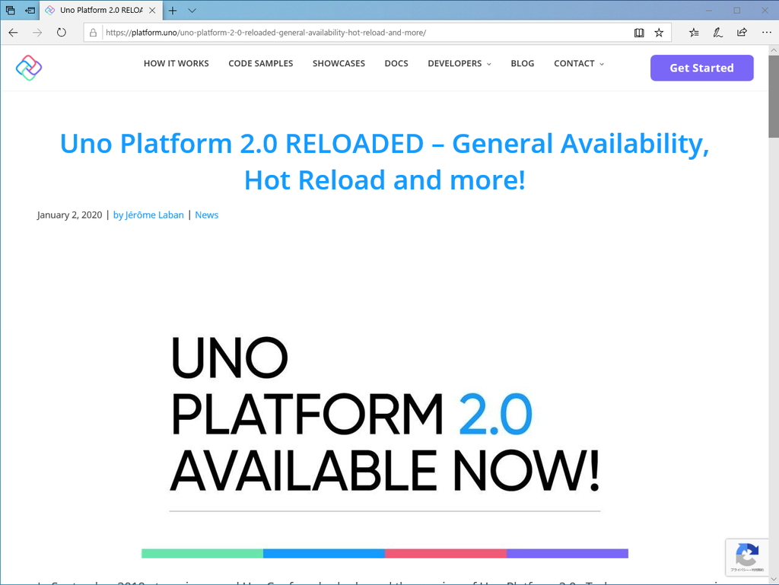Go back using the back arrow
The height and width of the screenshot is (585, 779).
pyautogui.click(x=12, y=32)
